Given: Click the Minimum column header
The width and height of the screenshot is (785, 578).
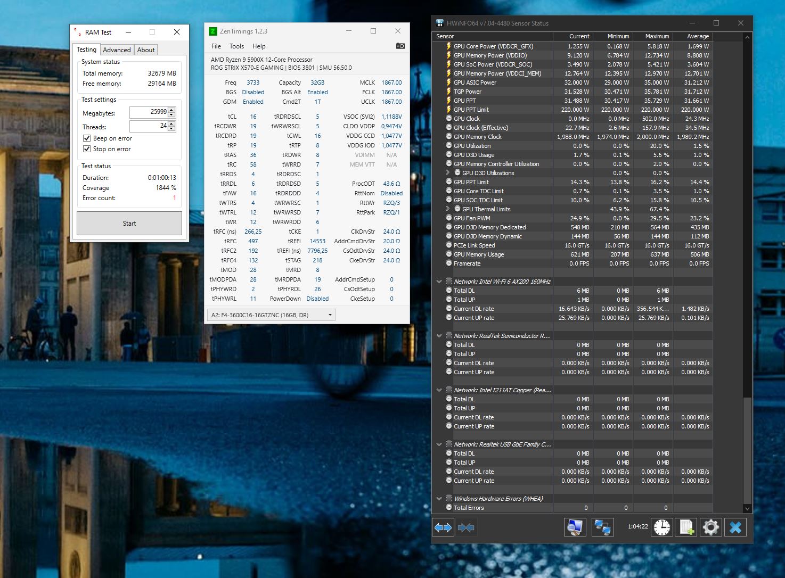Looking at the screenshot, I should pos(613,36).
